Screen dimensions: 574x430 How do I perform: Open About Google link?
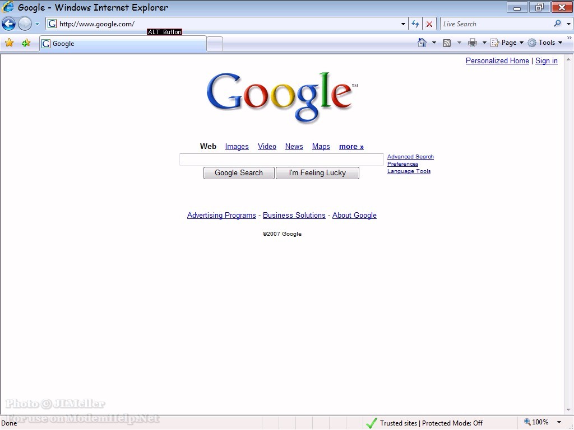pos(354,216)
